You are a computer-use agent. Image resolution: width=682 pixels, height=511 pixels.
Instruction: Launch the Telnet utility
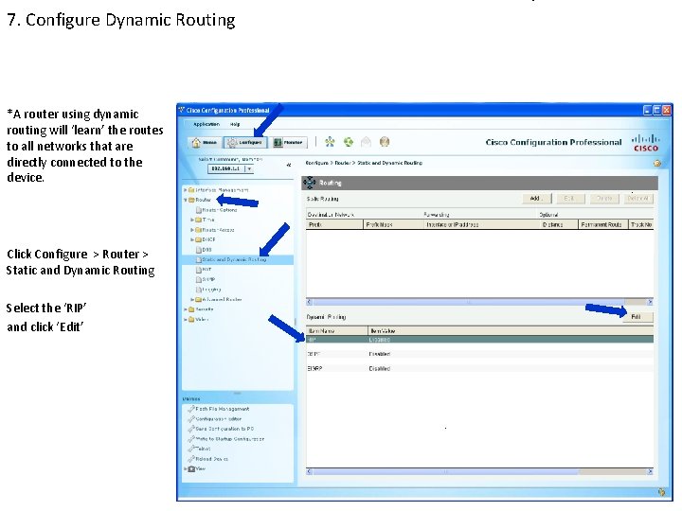(x=200, y=449)
